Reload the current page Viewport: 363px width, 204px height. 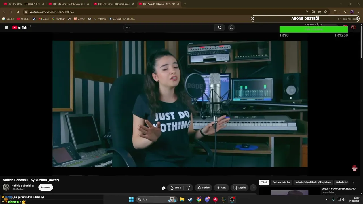(x=18, y=12)
